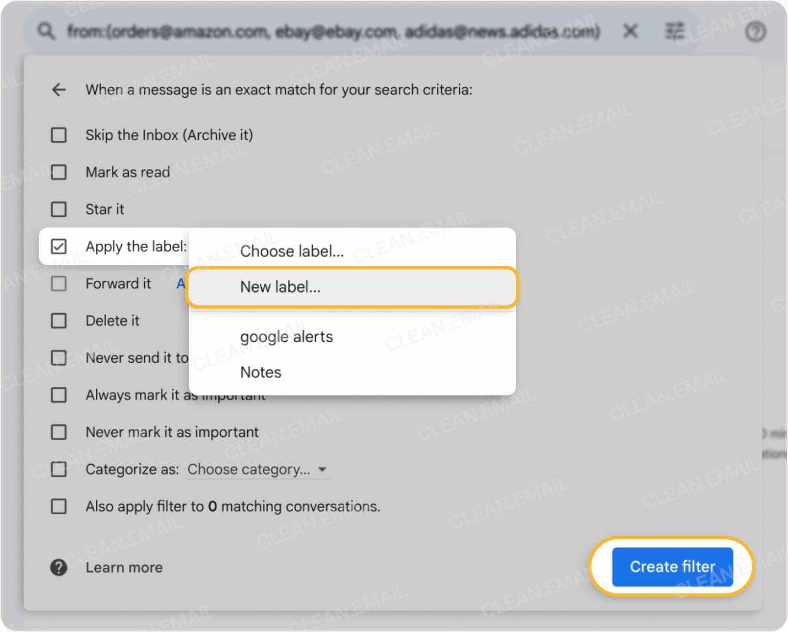Apply the google alerts label

coord(286,336)
